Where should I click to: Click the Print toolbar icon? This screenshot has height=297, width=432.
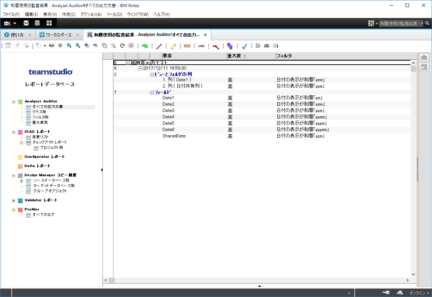point(52,46)
